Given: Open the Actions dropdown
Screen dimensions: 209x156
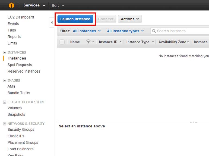Looking at the screenshot, I should click(x=130, y=19).
